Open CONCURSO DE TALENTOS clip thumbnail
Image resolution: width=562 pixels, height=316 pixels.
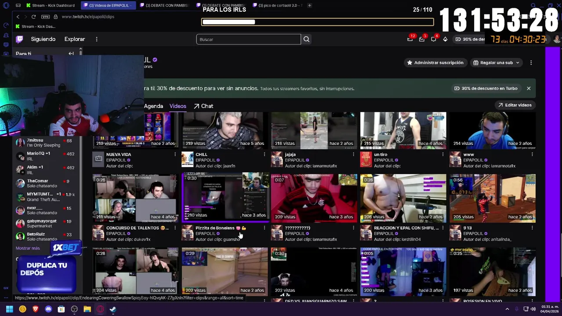point(135,198)
